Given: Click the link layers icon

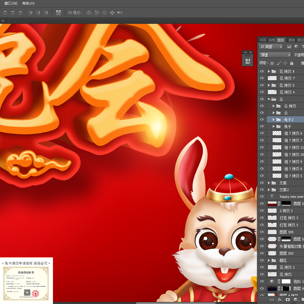Looking at the screenshot, I should point(272,300).
